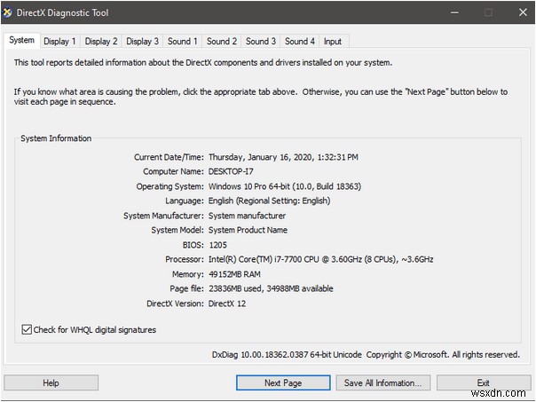Click the 'System Model:' label

[177, 230]
